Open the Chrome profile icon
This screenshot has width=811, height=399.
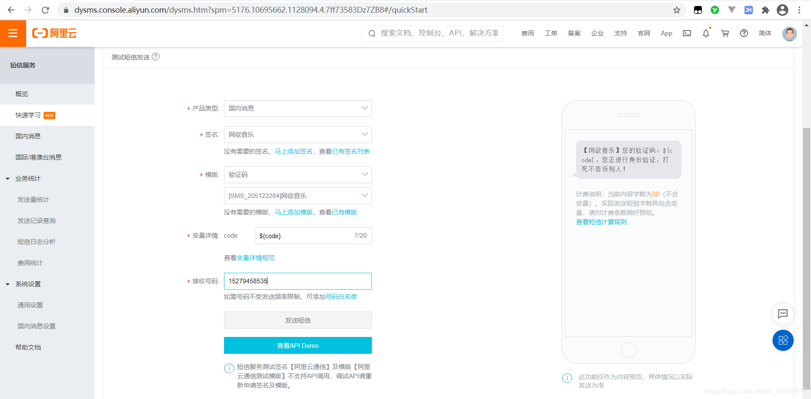pyautogui.click(x=782, y=10)
